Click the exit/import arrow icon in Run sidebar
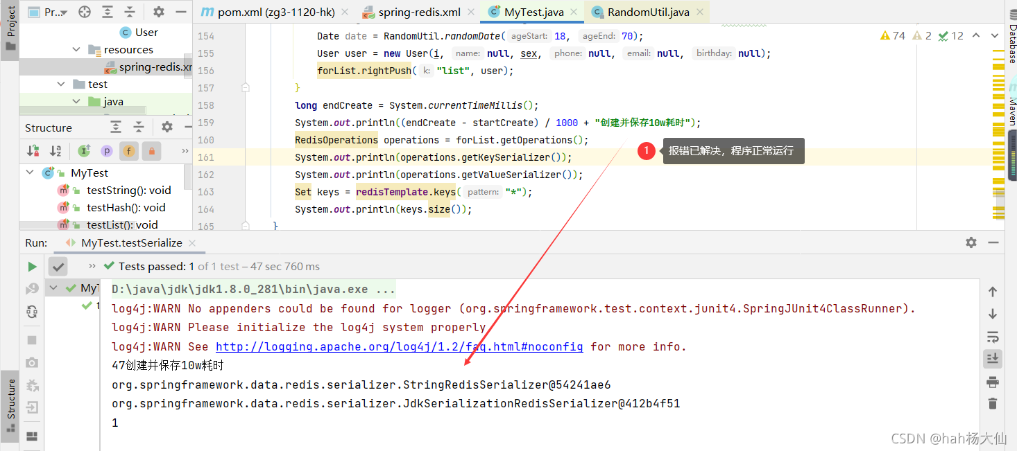The image size is (1017, 451). 32,408
